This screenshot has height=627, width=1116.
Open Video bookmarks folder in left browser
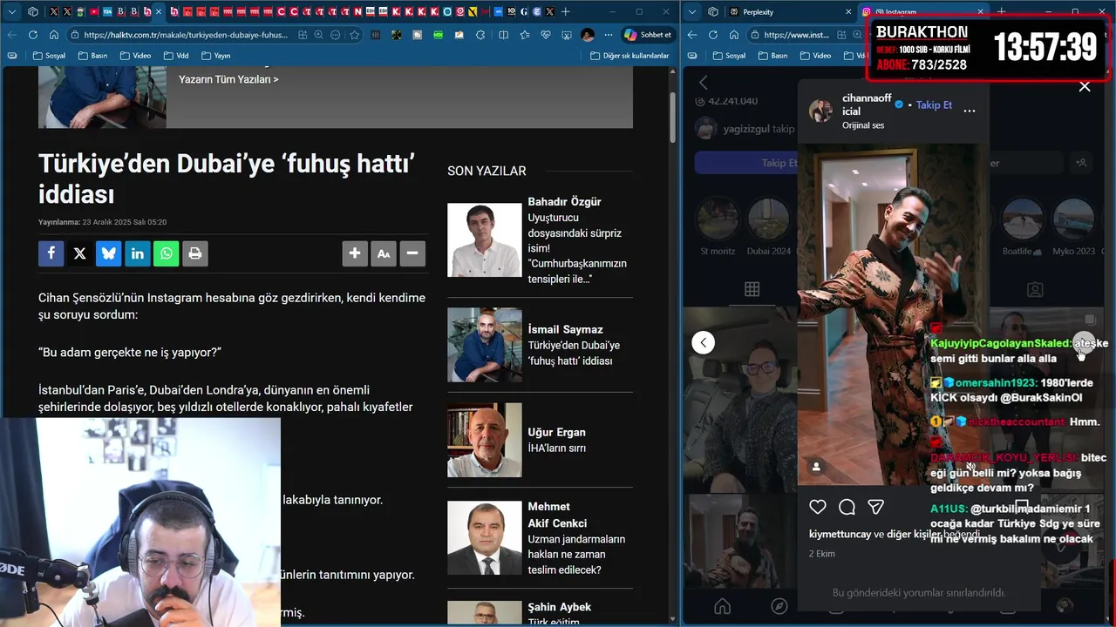135,56
